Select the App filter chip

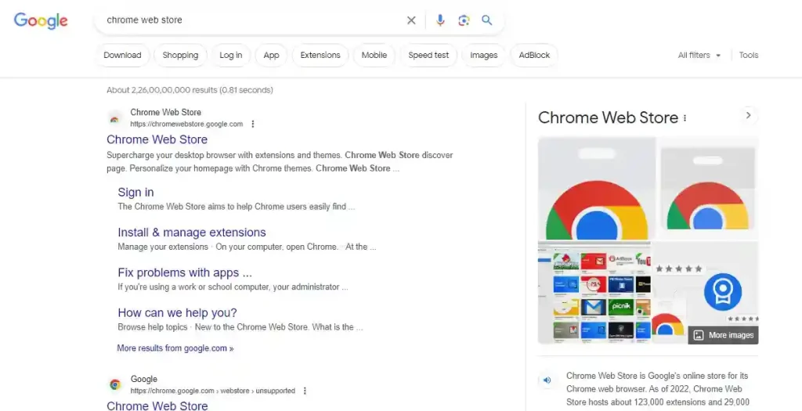click(271, 56)
